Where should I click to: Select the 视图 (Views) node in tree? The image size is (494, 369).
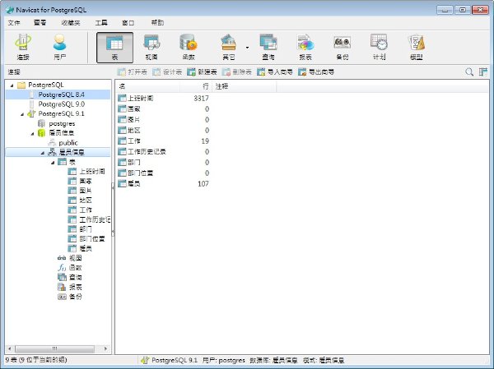[x=75, y=258]
